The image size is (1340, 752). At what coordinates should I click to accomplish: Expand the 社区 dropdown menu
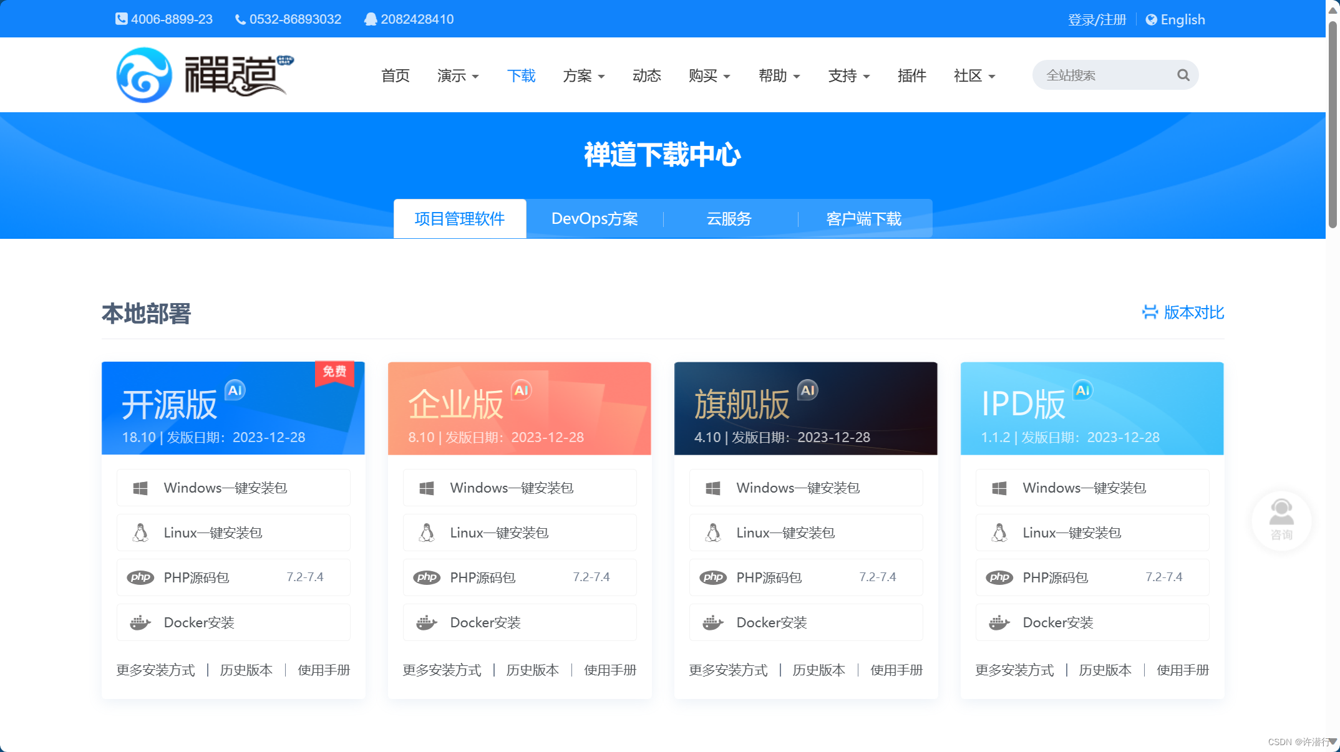tap(974, 75)
